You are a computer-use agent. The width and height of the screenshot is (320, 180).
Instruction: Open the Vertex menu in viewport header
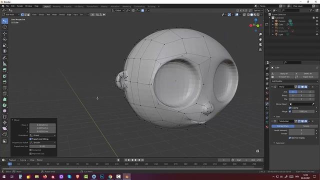coord(62,14)
